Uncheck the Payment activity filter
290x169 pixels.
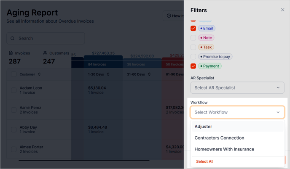pos(193,66)
